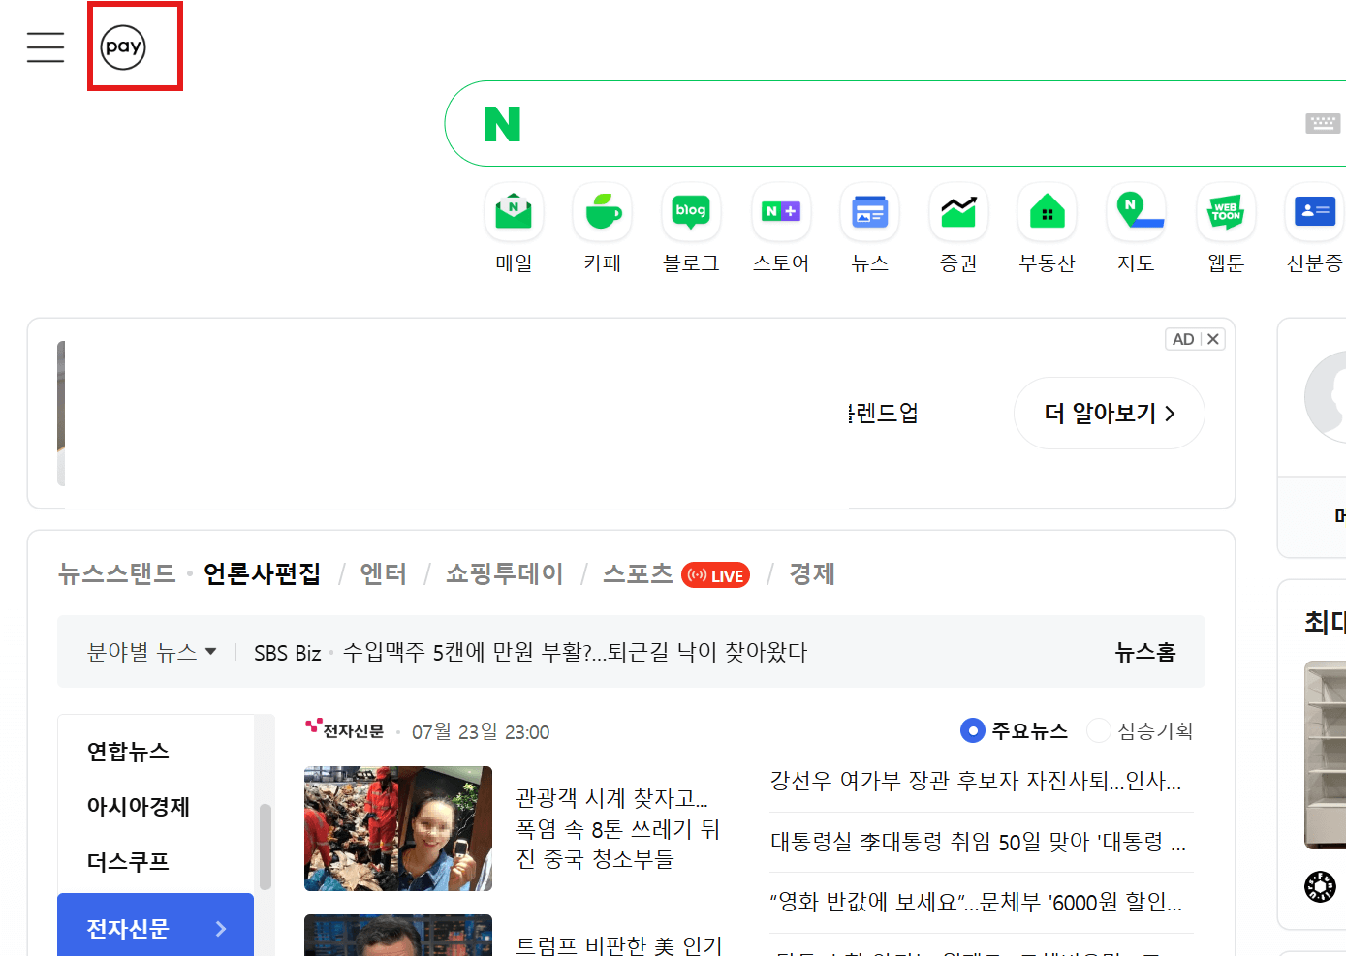
Task: Open 트럼프 비판한 美 인기 article
Action: point(619,944)
